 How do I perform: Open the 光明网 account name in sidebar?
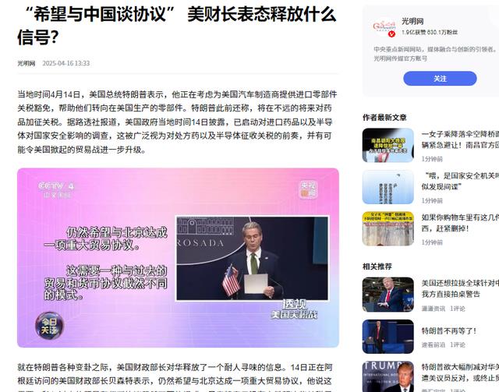click(412, 21)
